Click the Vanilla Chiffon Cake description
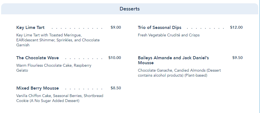This screenshot has height=113, width=260. (59, 98)
